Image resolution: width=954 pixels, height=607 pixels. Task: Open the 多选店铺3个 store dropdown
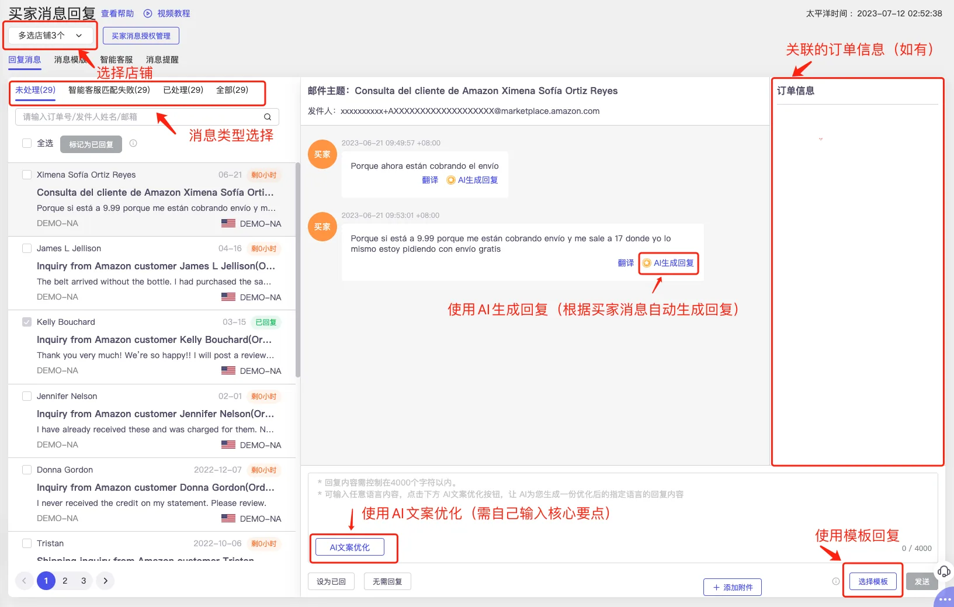point(50,36)
